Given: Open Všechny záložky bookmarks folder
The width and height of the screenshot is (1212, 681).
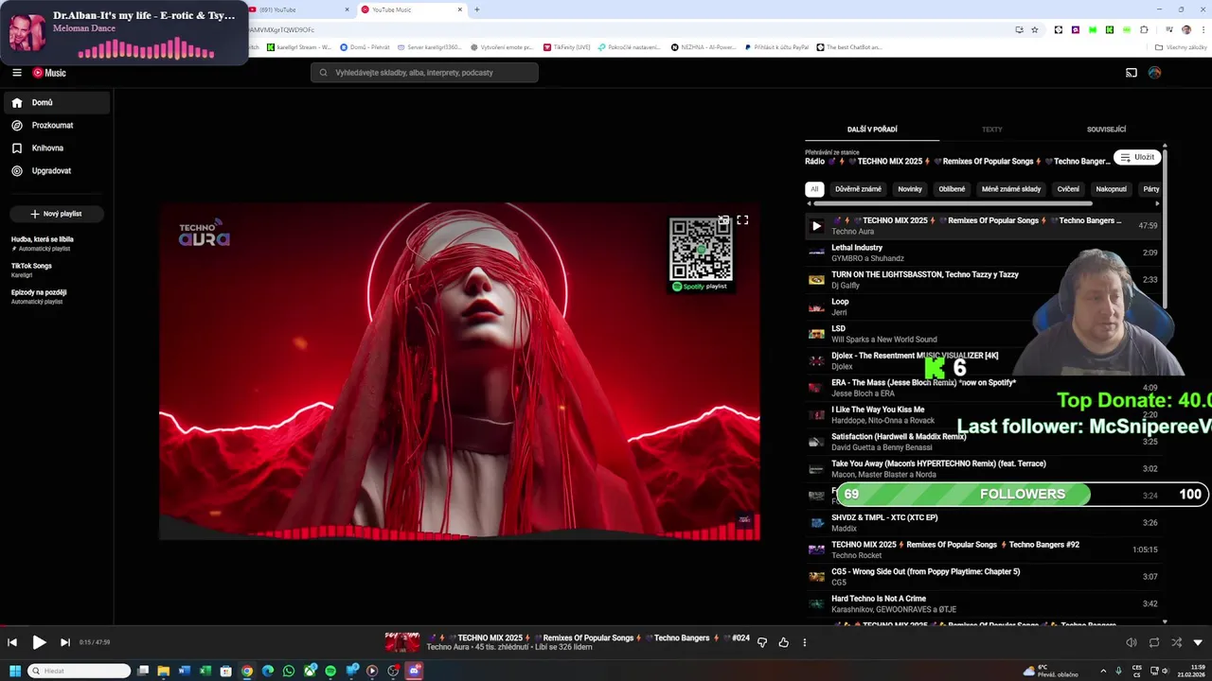Looking at the screenshot, I should (1181, 47).
